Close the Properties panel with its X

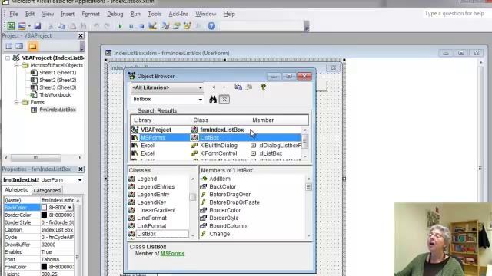coord(81,169)
